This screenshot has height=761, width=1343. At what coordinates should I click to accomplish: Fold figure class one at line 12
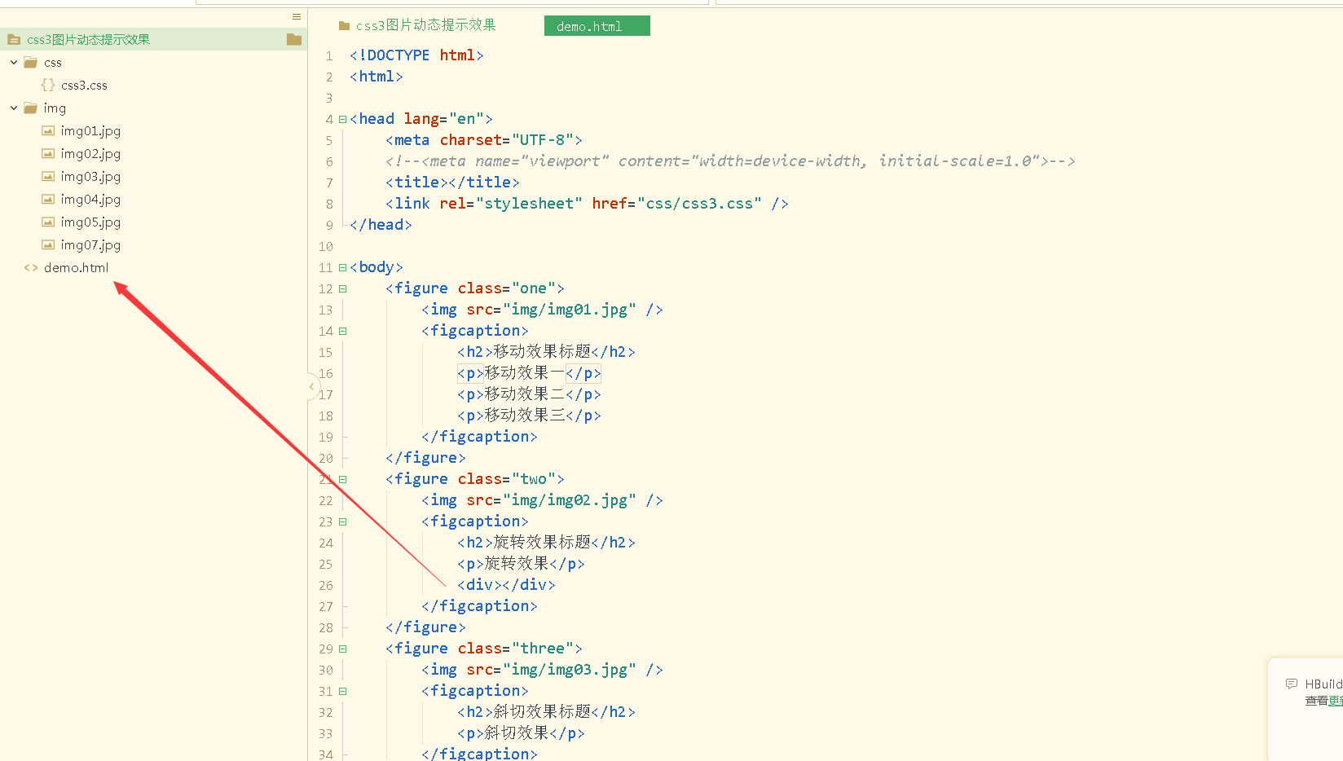(x=342, y=289)
